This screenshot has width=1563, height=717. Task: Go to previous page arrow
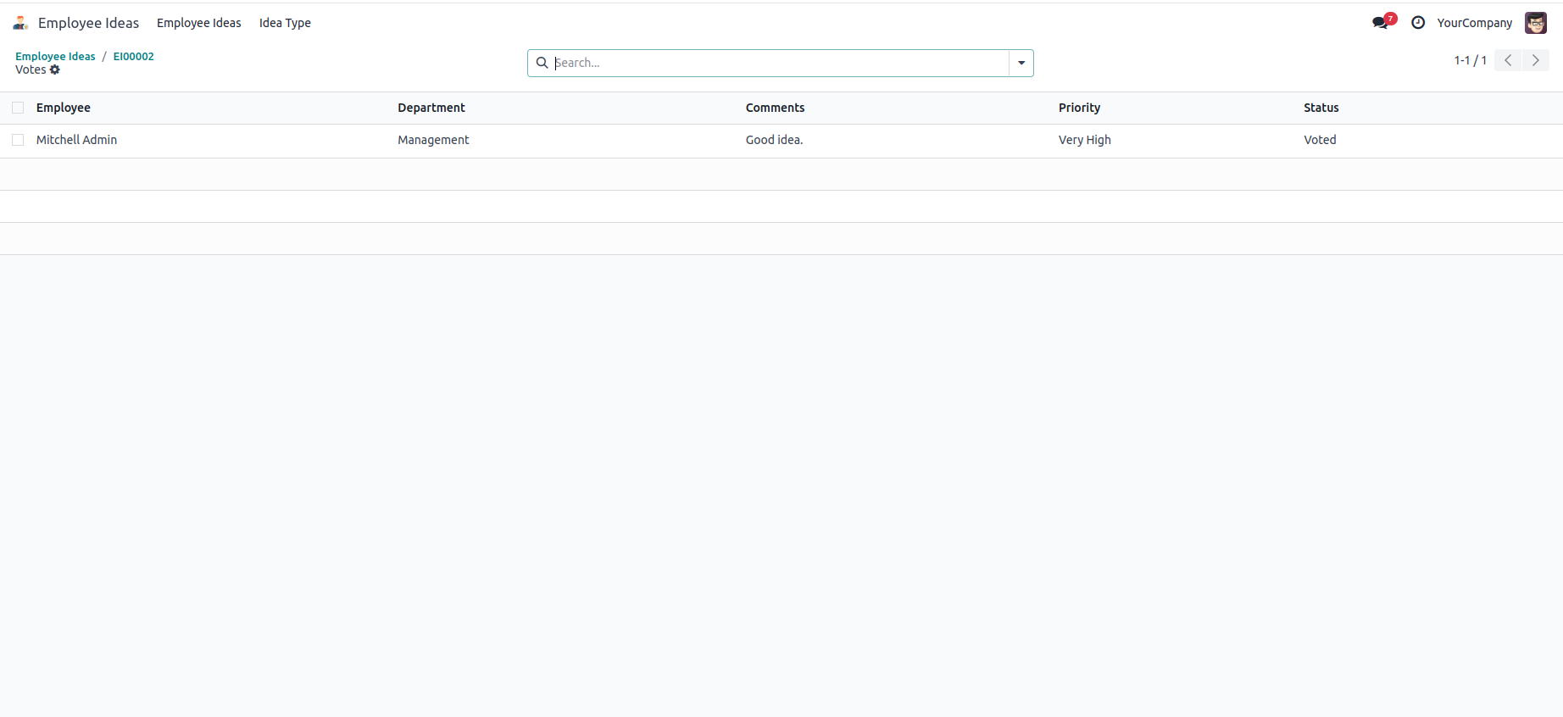[1508, 60]
